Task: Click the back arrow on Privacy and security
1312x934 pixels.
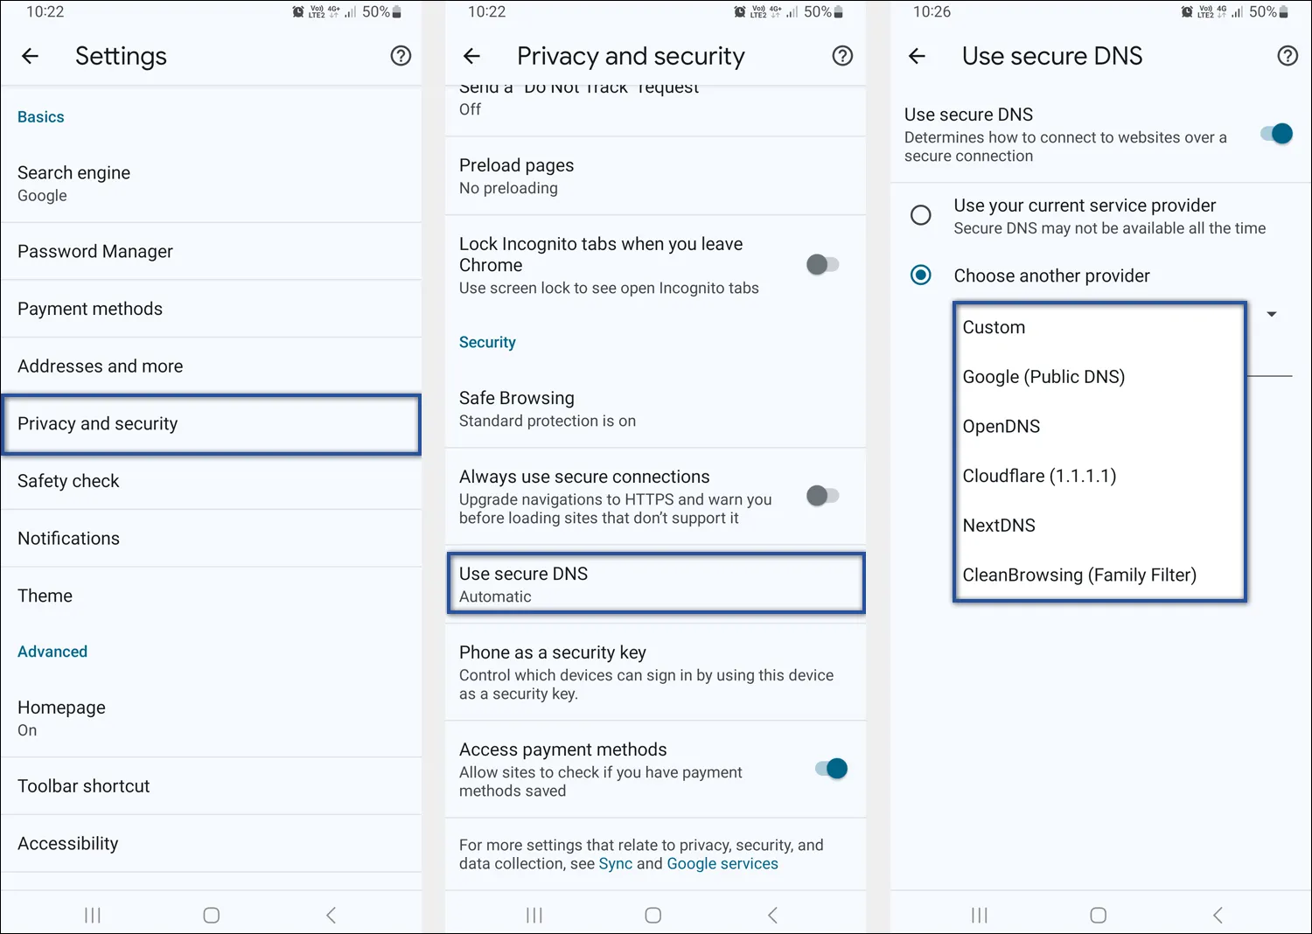Action: tap(472, 56)
